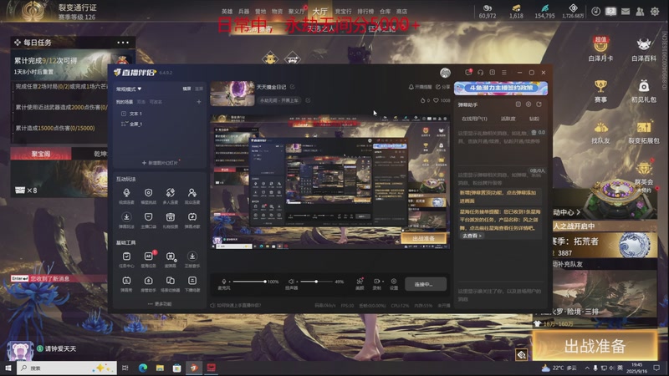Click the 开播提醒 bell icon
669x376 pixels.
(x=411, y=87)
